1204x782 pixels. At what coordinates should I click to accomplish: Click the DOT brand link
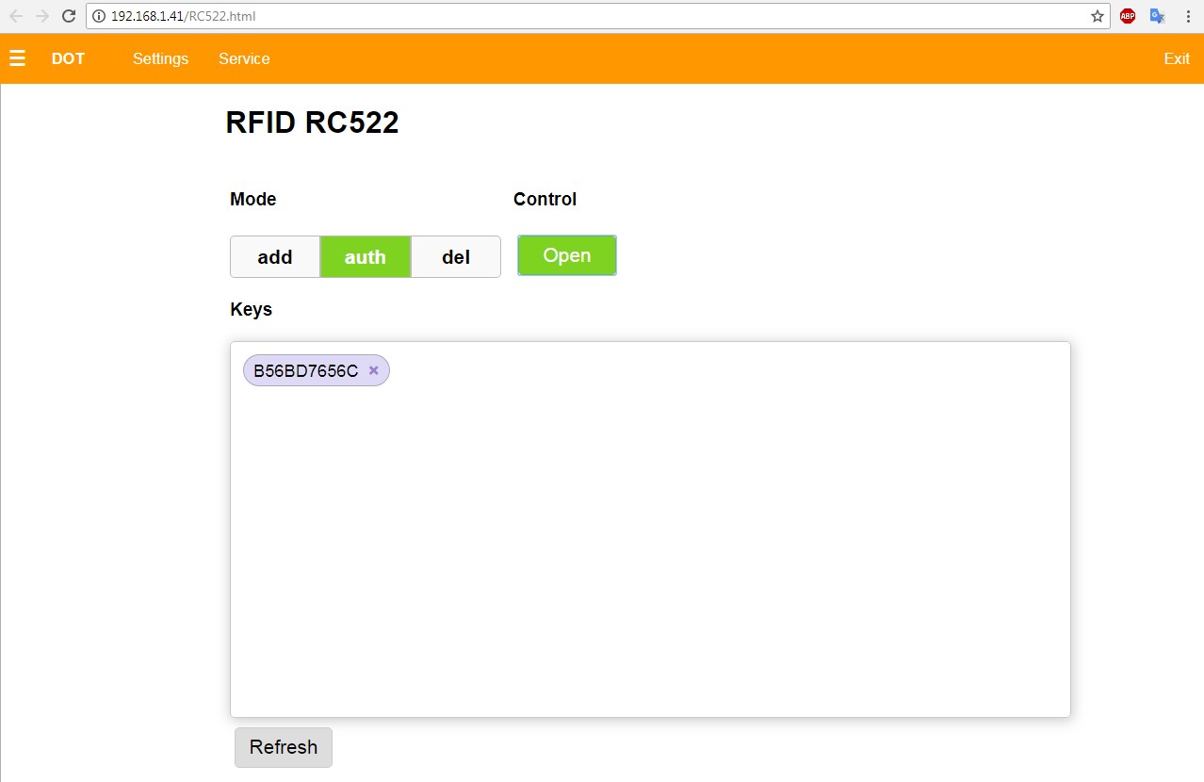[68, 58]
